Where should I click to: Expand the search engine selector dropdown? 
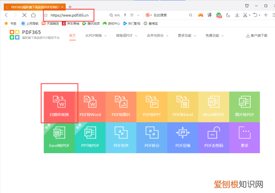click(151, 15)
